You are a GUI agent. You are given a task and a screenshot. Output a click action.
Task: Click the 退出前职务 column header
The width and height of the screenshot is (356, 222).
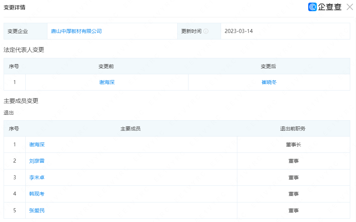point(293,129)
